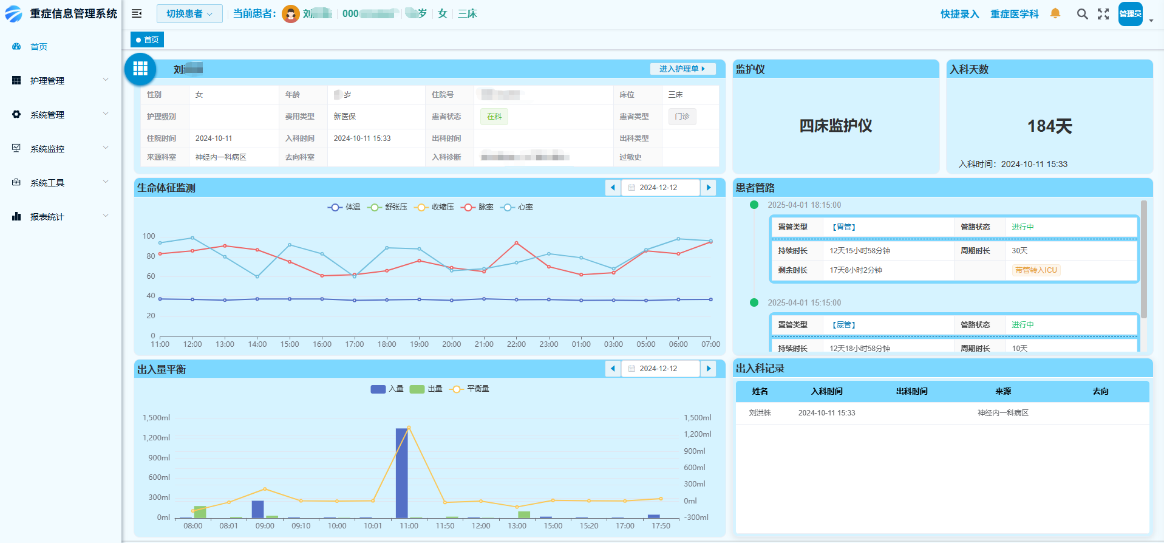
Task: Expand 系统监控 submenu chevron
Action: point(106,148)
